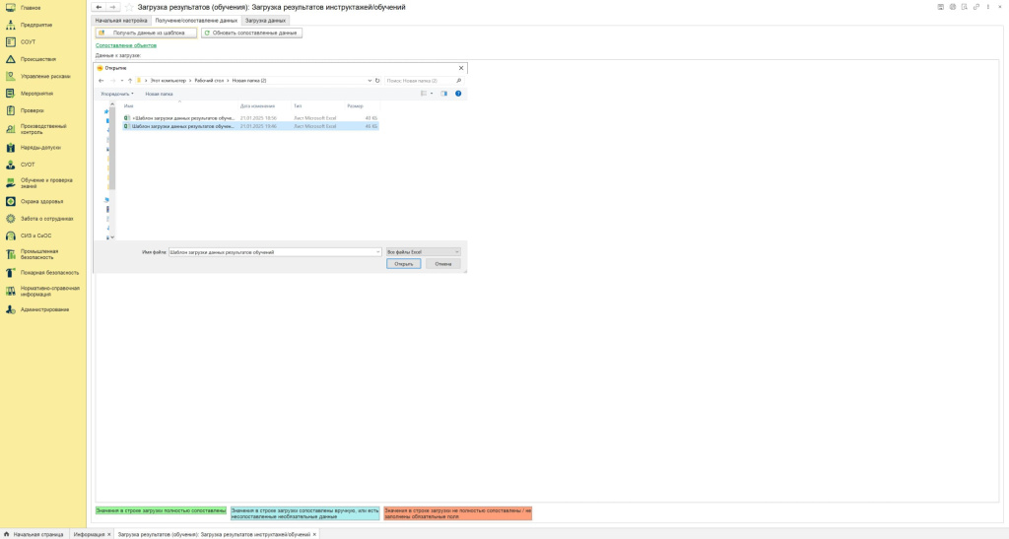Click the Открыть button in file dialog
1009x539 pixels.
tap(403, 264)
